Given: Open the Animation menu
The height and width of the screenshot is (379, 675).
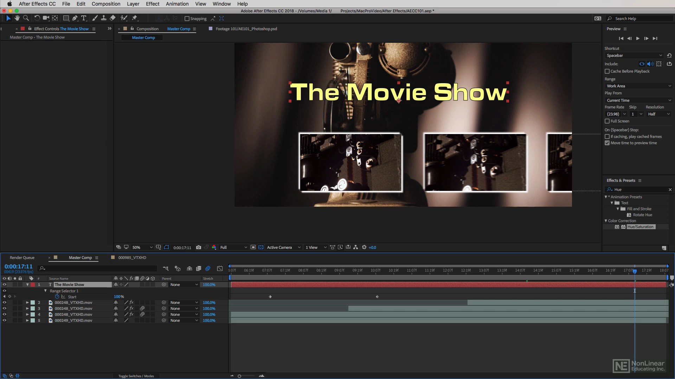Looking at the screenshot, I should pyautogui.click(x=177, y=4).
